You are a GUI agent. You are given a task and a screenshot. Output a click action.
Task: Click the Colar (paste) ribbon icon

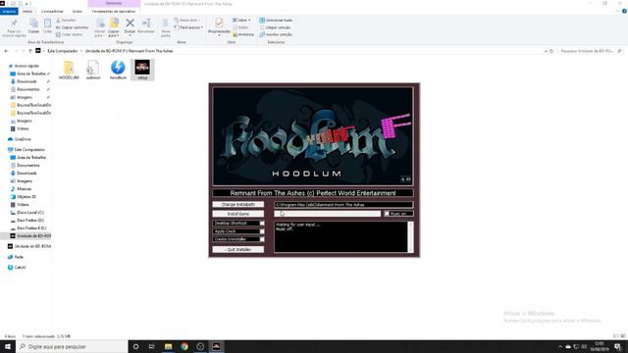click(x=47, y=26)
